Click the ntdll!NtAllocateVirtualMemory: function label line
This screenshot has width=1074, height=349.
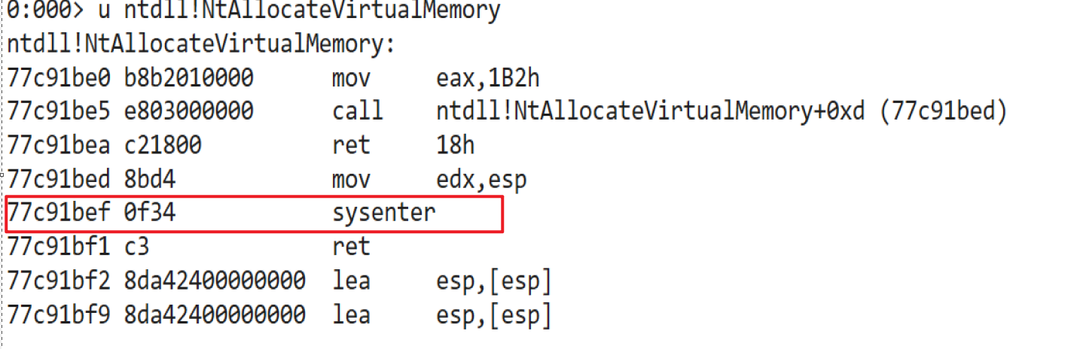[x=200, y=44]
